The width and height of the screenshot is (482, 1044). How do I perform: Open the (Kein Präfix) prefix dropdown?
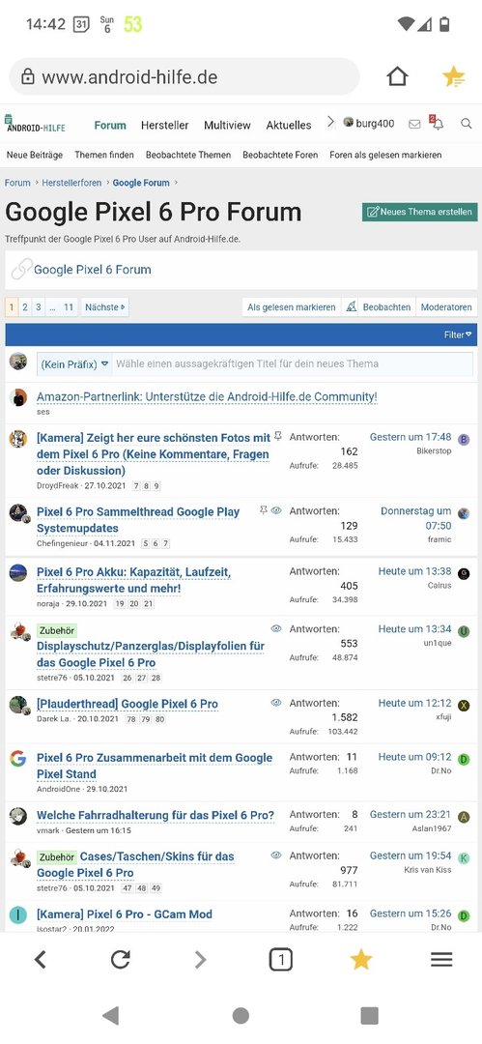click(74, 364)
